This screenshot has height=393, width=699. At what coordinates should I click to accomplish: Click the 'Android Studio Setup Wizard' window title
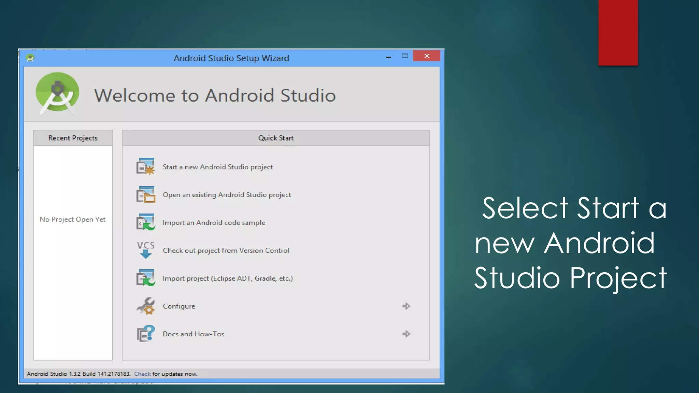tap(231, 58)
